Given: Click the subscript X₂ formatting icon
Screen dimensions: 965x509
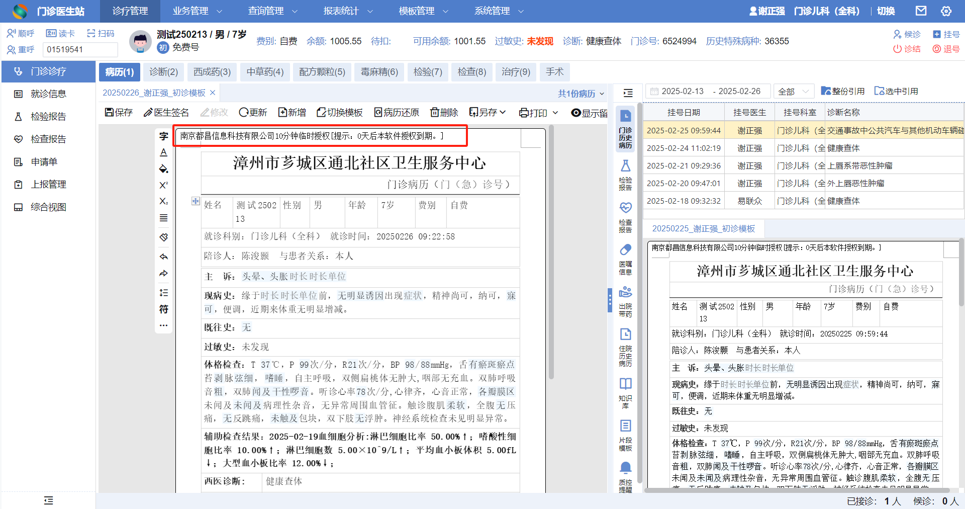Looking at the screenshot, I should (x=163, y=201).
